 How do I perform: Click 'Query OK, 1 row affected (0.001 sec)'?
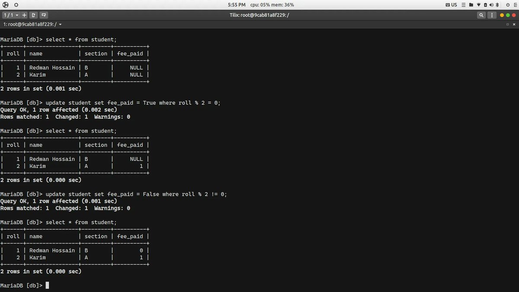tap(58, 201)
